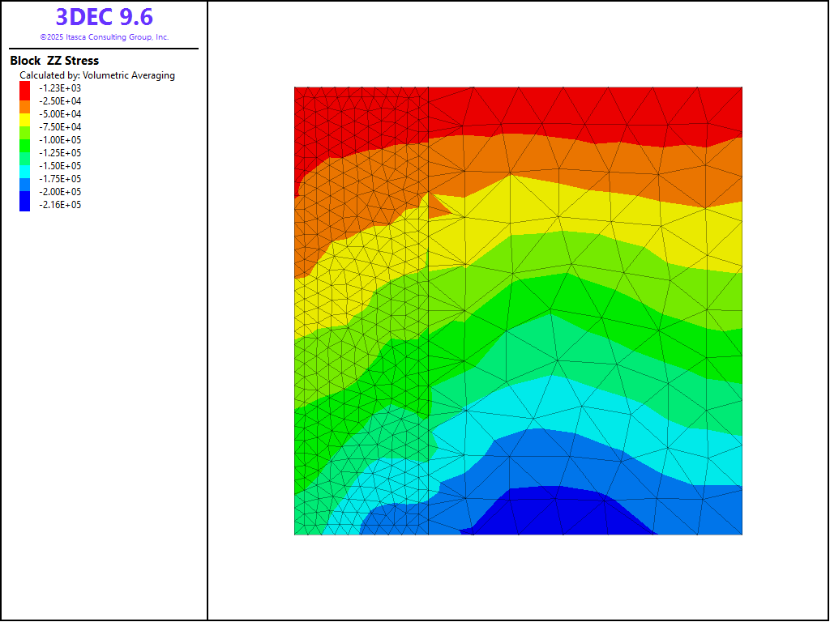Image resolution: width=830 pixels, height=622 pixels.
Task: Click the Calculated by: Volumetric Averaging label
Action: tap(97, 75)
